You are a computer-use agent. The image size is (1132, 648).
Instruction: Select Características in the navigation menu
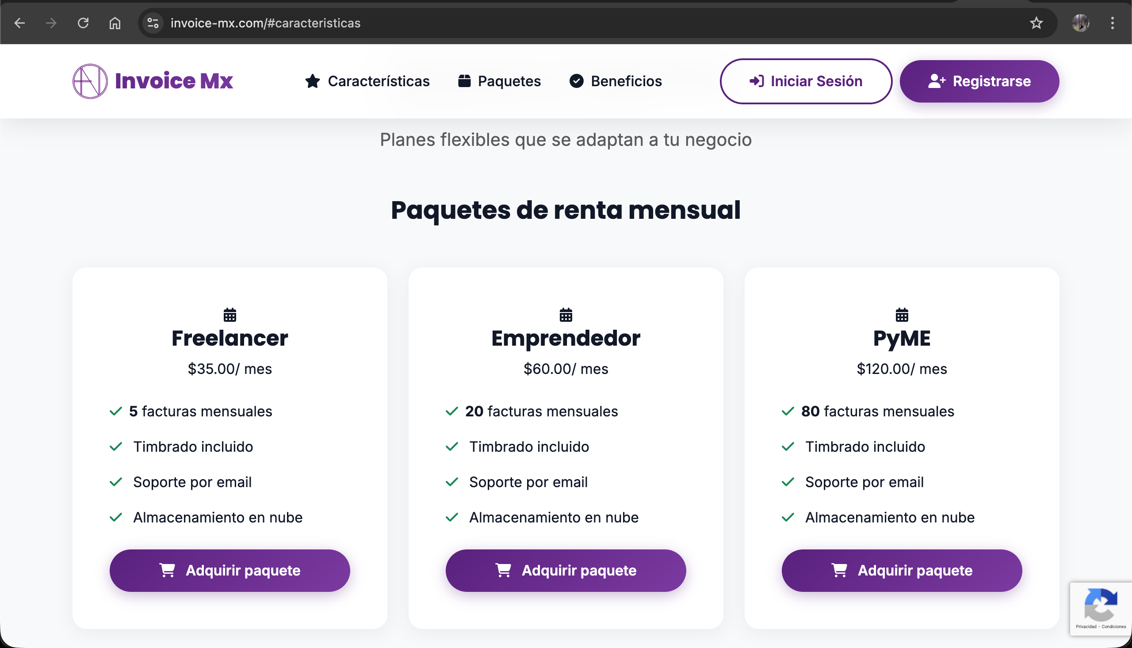(379, 81)
